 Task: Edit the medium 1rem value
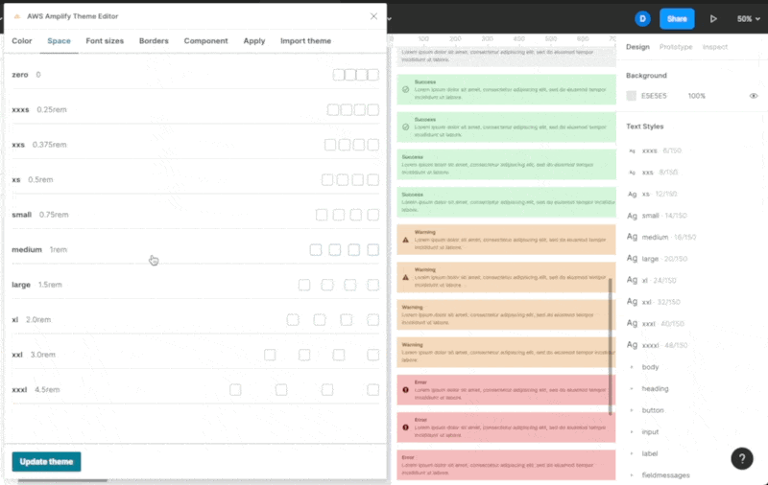pos(59,250)
